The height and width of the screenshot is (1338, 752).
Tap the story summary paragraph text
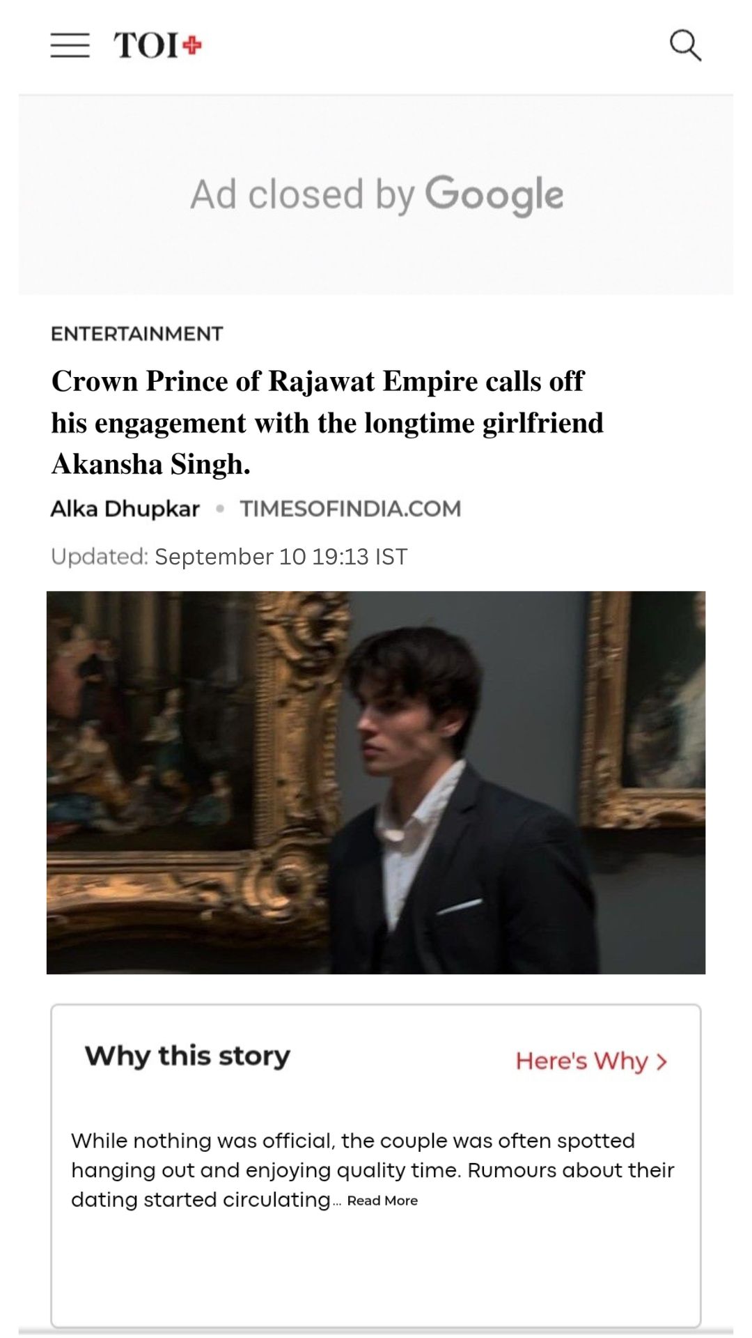(x=373, y=1170)
